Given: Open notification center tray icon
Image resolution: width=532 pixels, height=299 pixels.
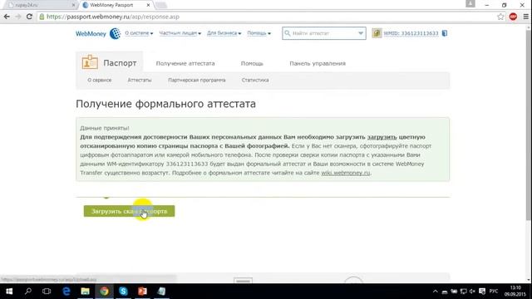Looking at the screenshot, I should pos(482,292).
